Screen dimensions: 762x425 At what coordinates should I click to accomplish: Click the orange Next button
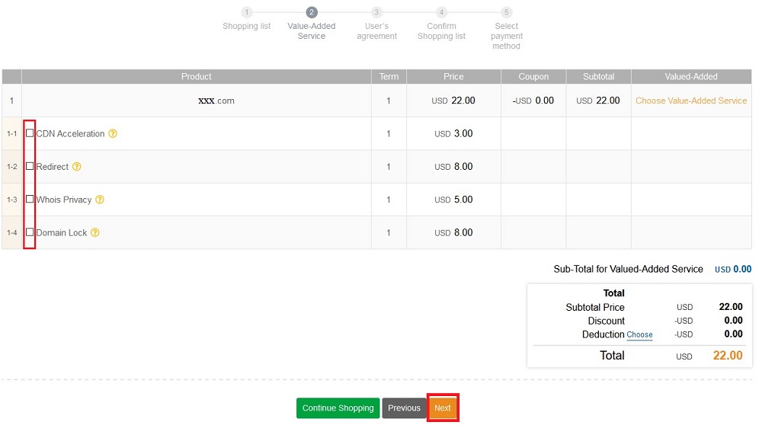tap(443, 408)
